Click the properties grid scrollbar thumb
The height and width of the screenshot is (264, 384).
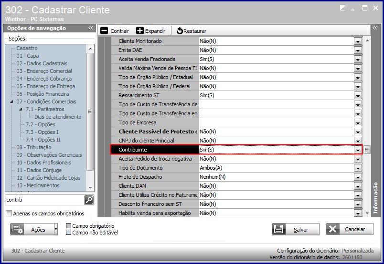click(367, 150)
